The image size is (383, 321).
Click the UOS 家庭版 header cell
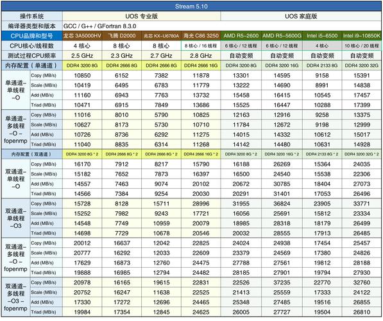301,17
